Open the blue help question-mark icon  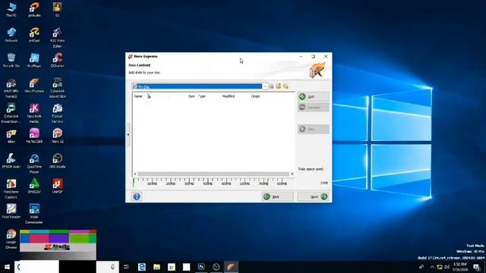137,196
